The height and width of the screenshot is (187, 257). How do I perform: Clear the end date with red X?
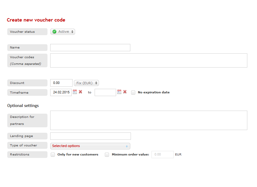pos(125,92)
